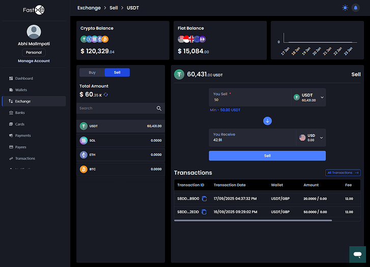This screenshot has height=267, width=370.
Task: Go to Payments in the sidebar
Action: (23, 136)
